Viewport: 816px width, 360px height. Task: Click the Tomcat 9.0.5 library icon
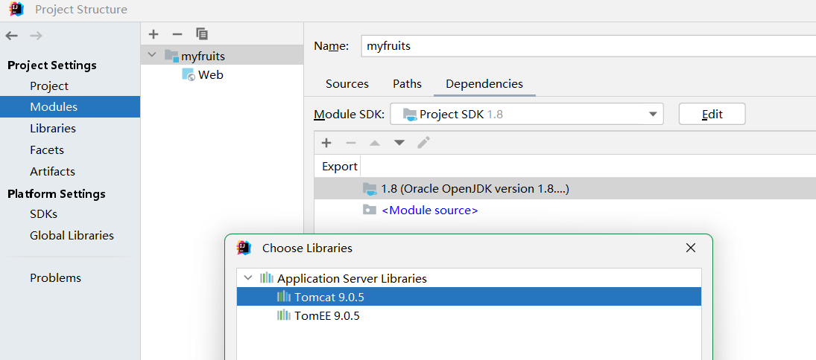284,297
